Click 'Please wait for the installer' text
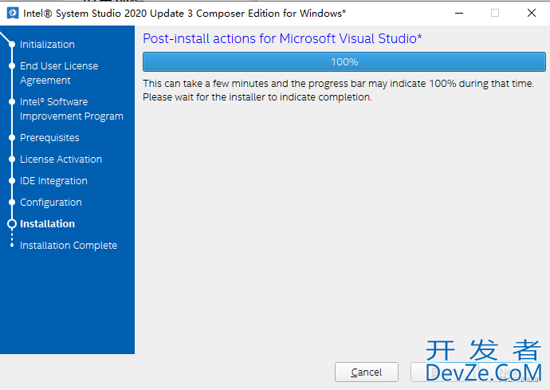Viewport: 550px width, 390px height. [x=257, y=97]
